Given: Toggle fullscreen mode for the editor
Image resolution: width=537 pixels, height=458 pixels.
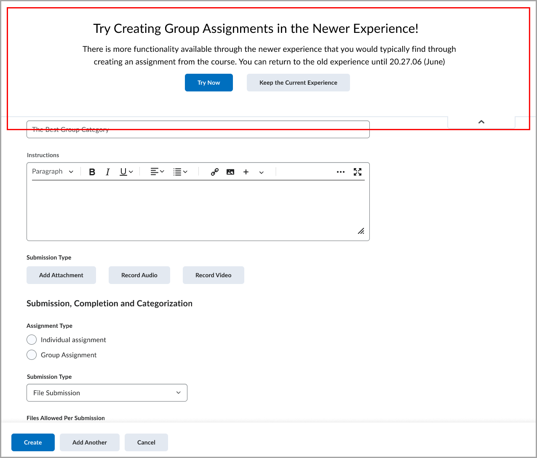Looking at the screenshot, I should point(358,171).
